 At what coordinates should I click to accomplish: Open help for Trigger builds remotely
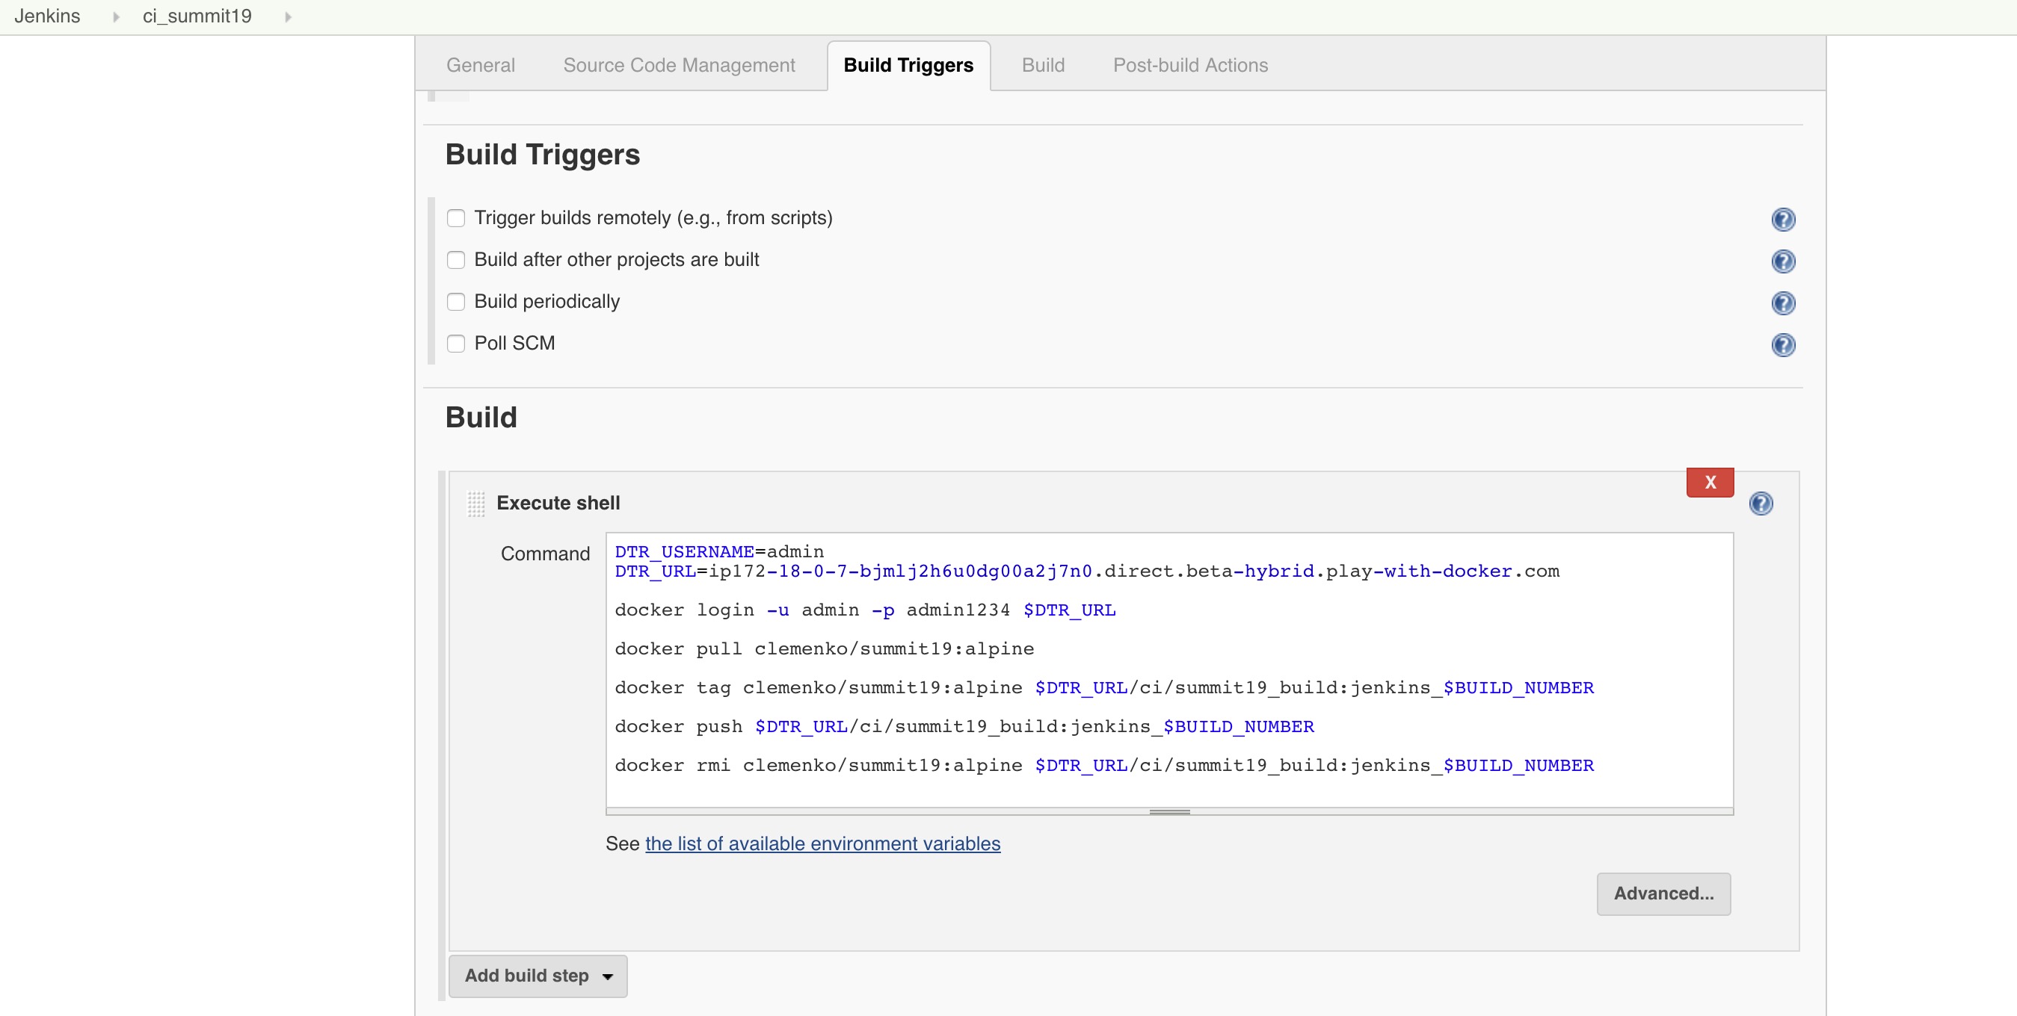pos(1783,219)
